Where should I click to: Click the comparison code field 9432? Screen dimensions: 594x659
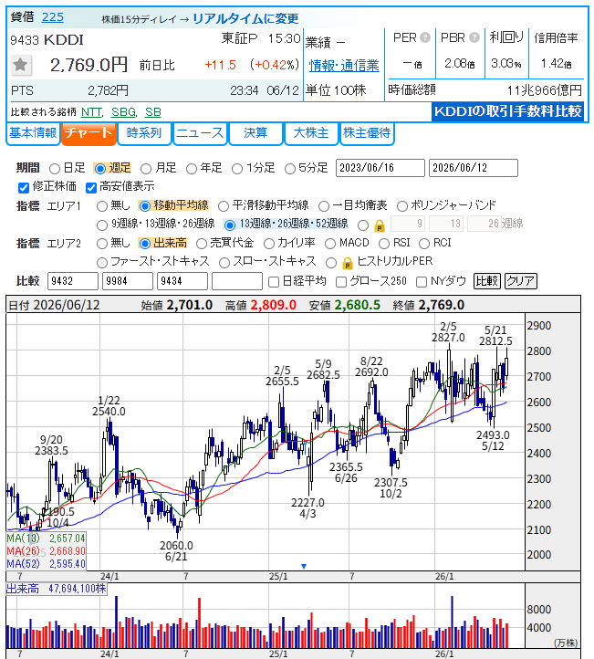coord(73,281)
